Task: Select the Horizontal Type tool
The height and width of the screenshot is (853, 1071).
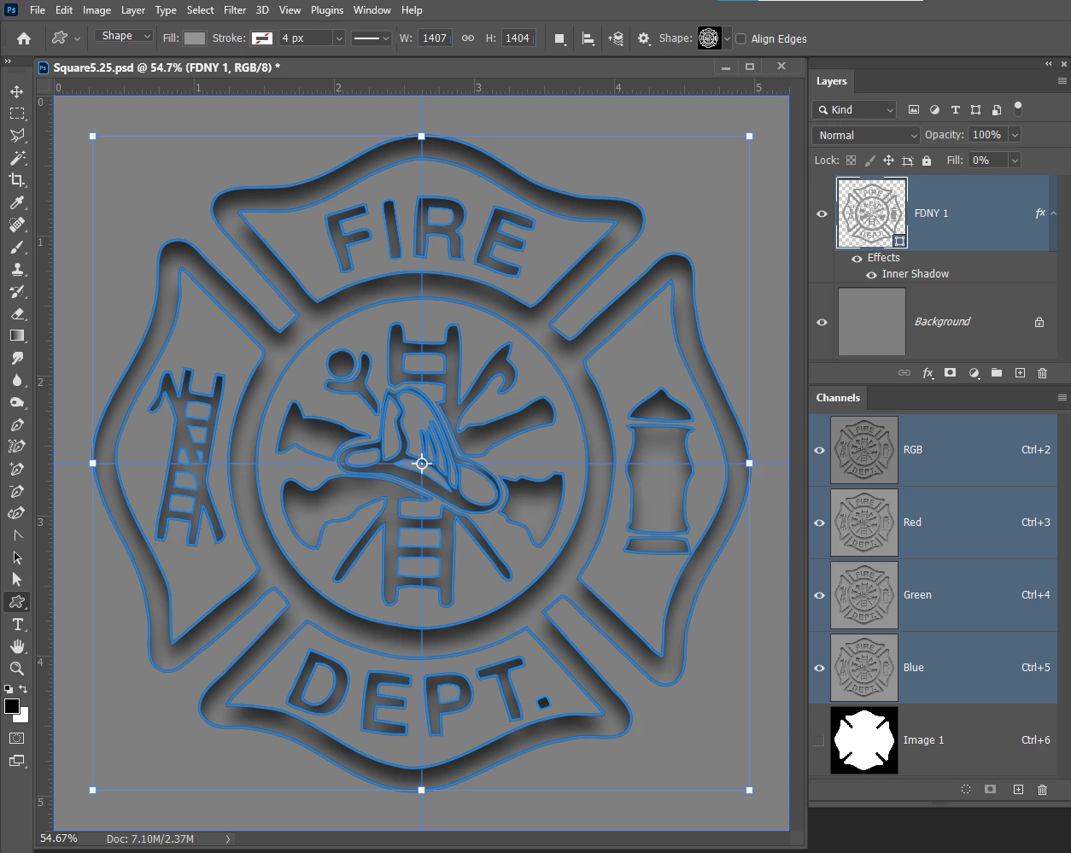Action: pos(16,624)
